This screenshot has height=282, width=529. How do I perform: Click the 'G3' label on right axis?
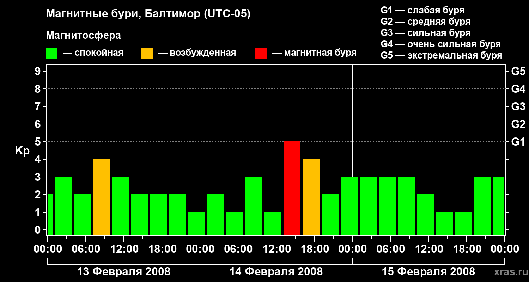(518, 106)
